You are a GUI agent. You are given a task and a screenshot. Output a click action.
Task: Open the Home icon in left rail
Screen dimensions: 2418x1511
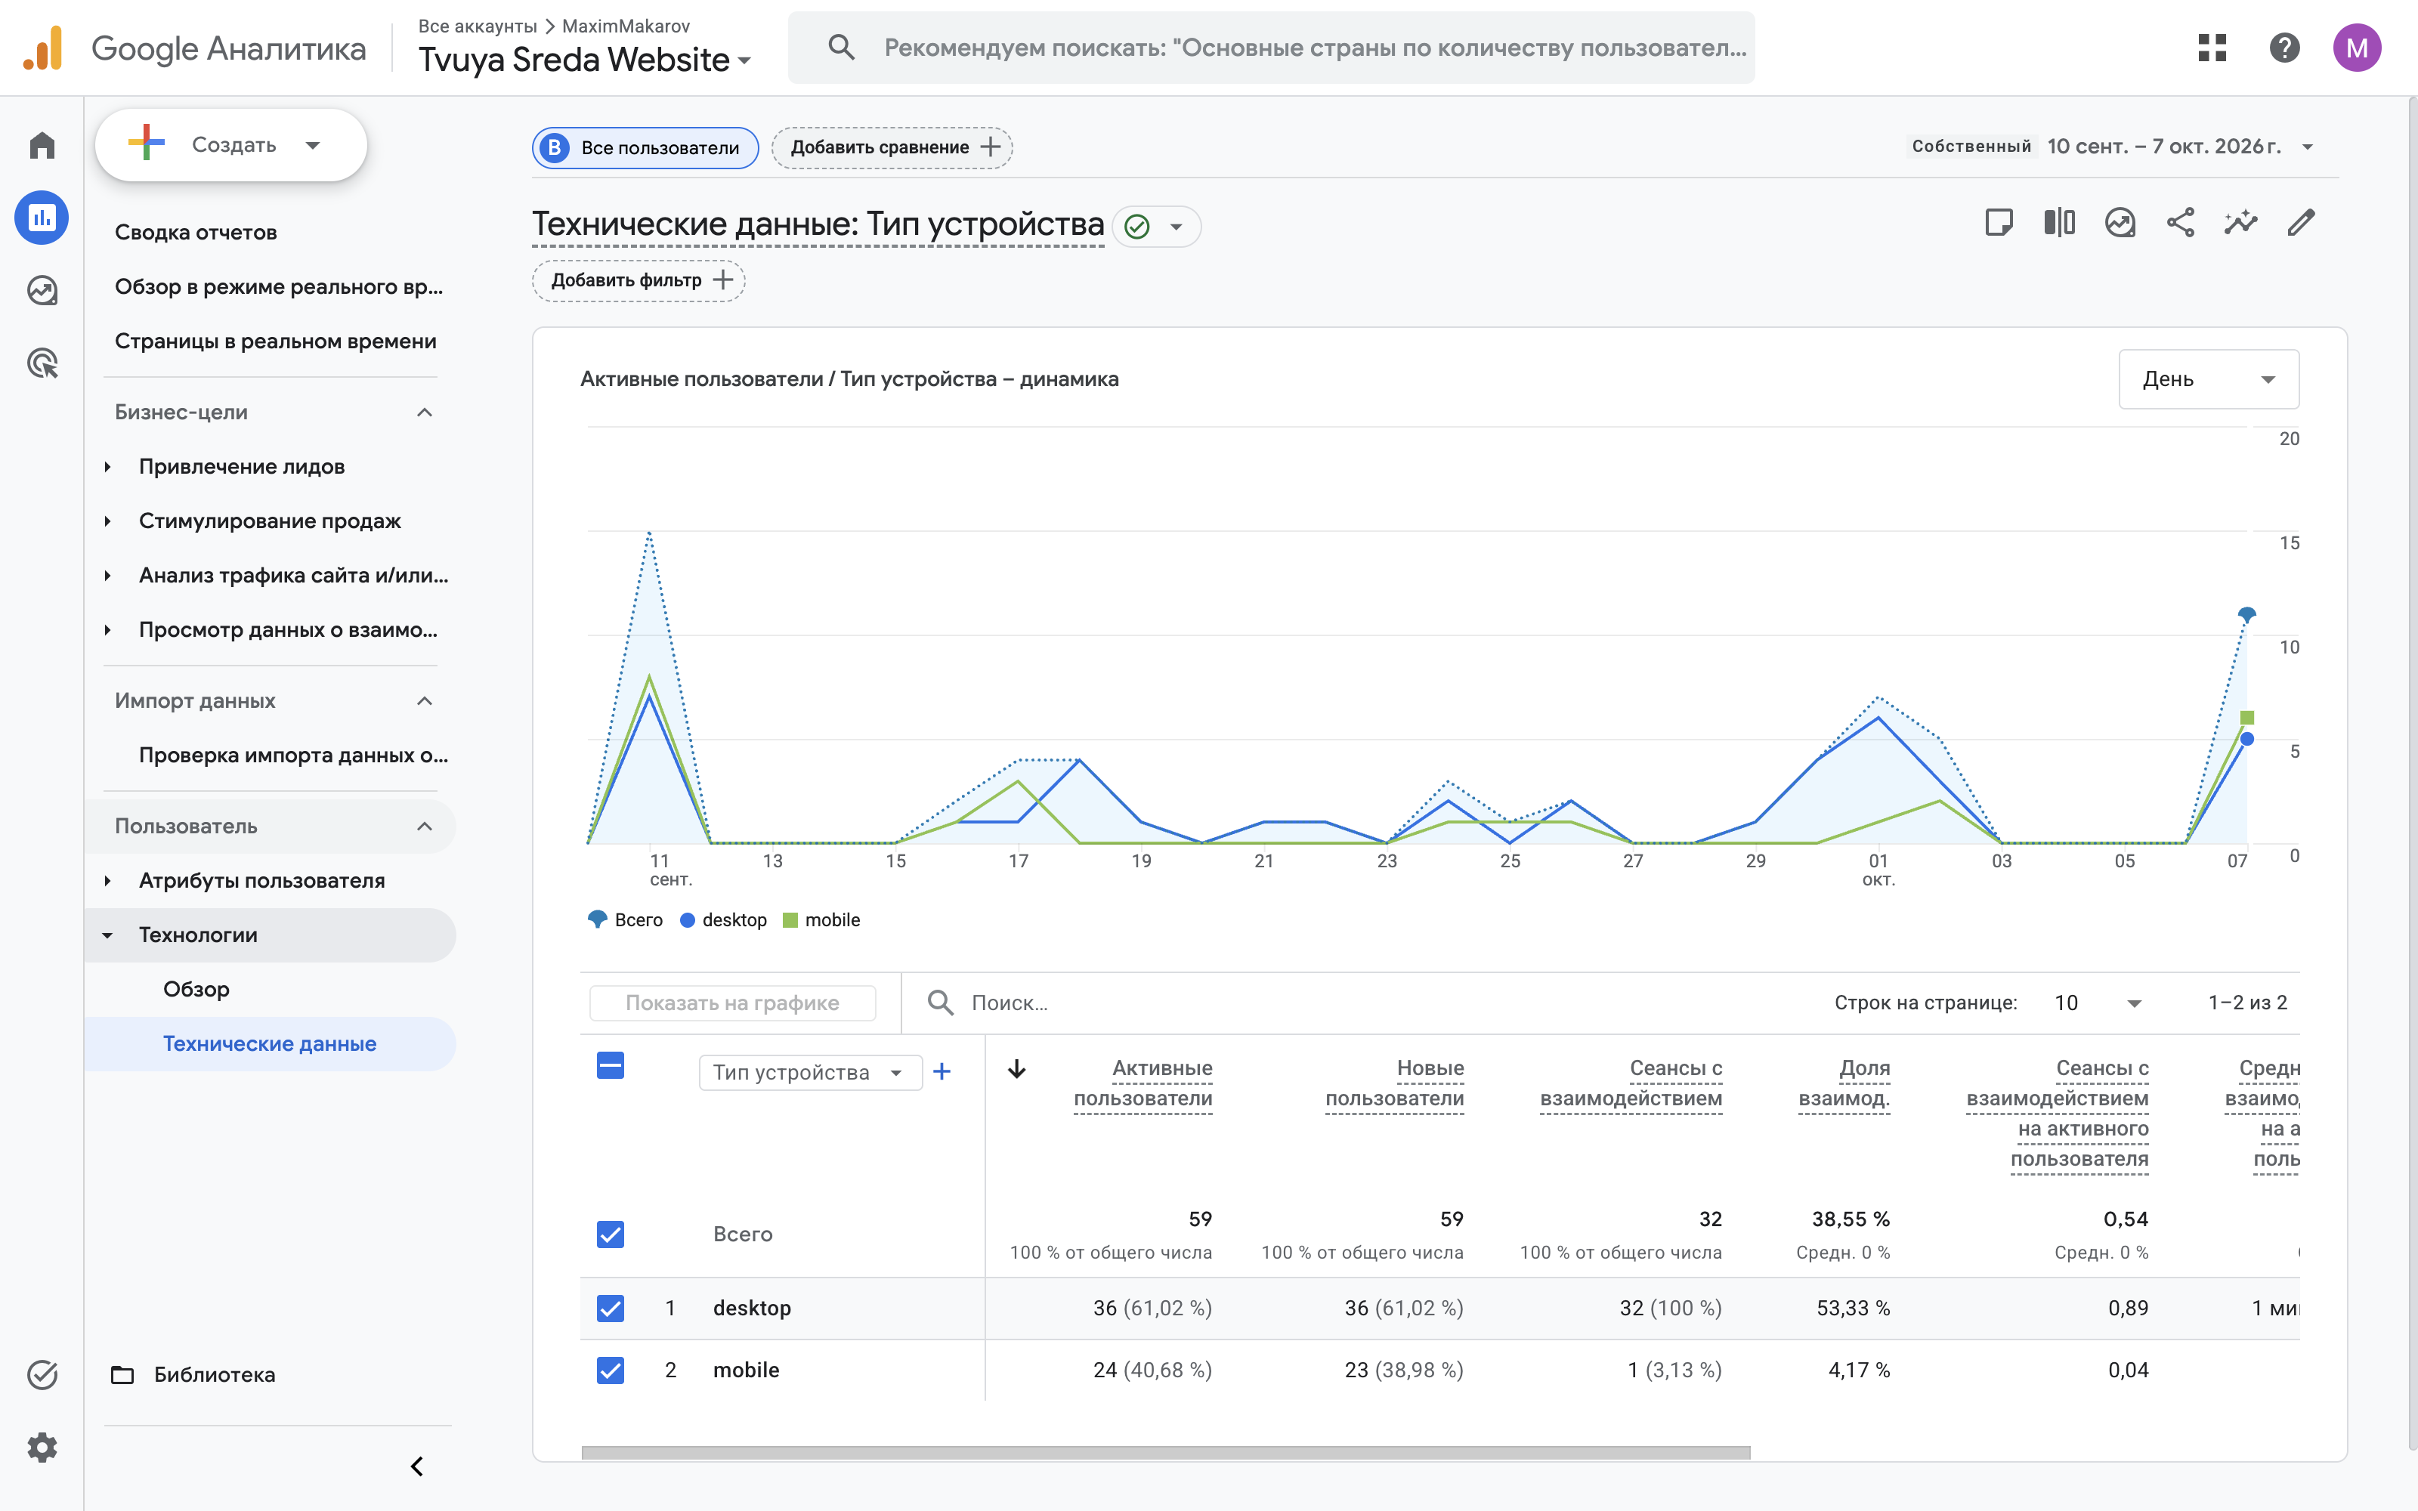(x=42, y=145)
